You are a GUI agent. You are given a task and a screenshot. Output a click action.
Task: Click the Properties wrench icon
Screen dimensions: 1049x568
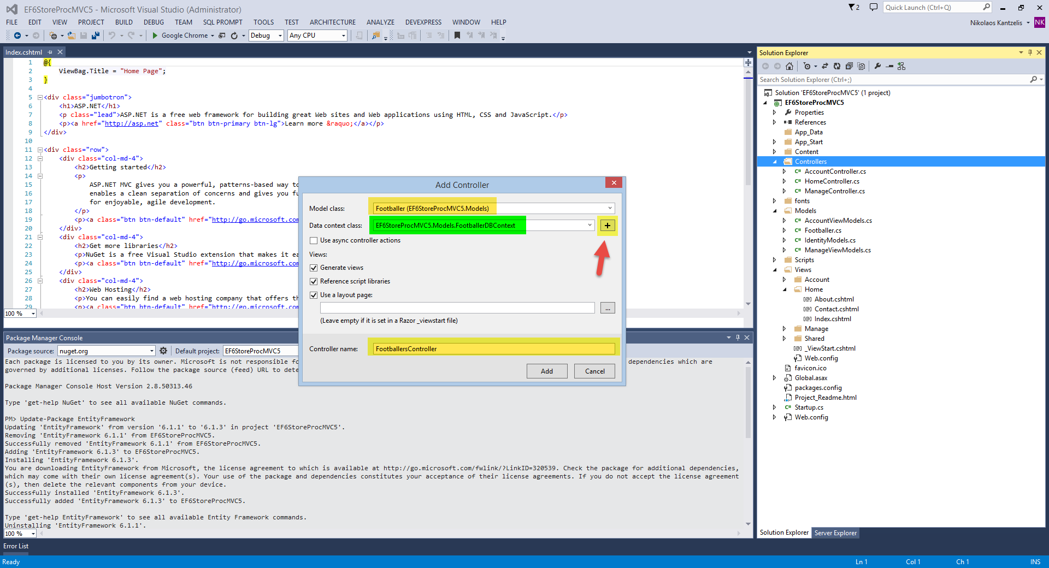click(877, 66)
